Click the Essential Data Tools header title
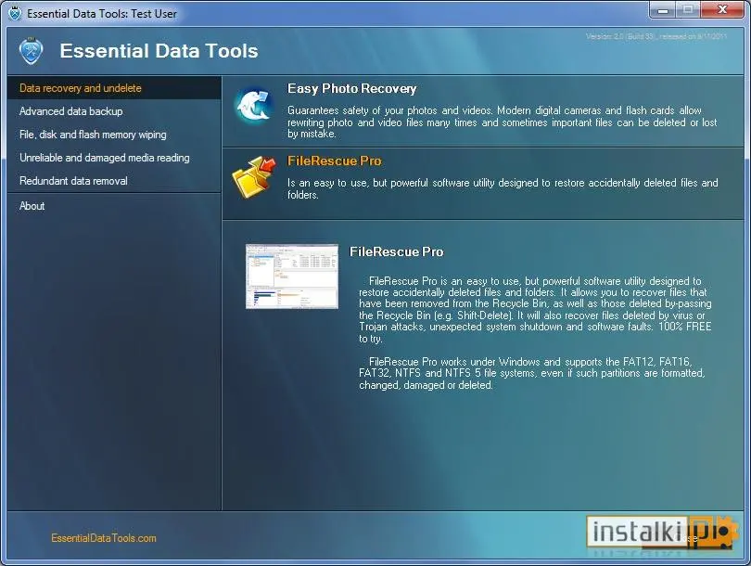751x566 pixels. point(159,51)
